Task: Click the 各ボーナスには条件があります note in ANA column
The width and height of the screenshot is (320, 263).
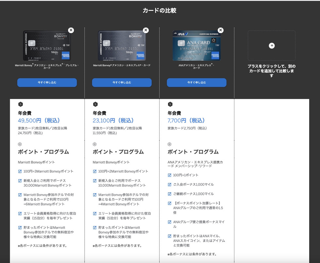Action: pyautogui.click(x=192, y=254)
